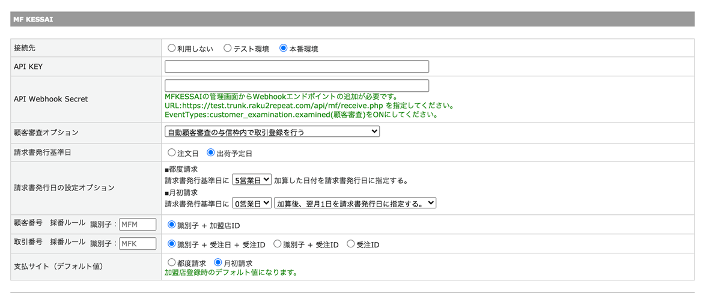Select the テスト環境 radio button
The width and height of the screenshot is (706, 293).
(x=227, y=48)
